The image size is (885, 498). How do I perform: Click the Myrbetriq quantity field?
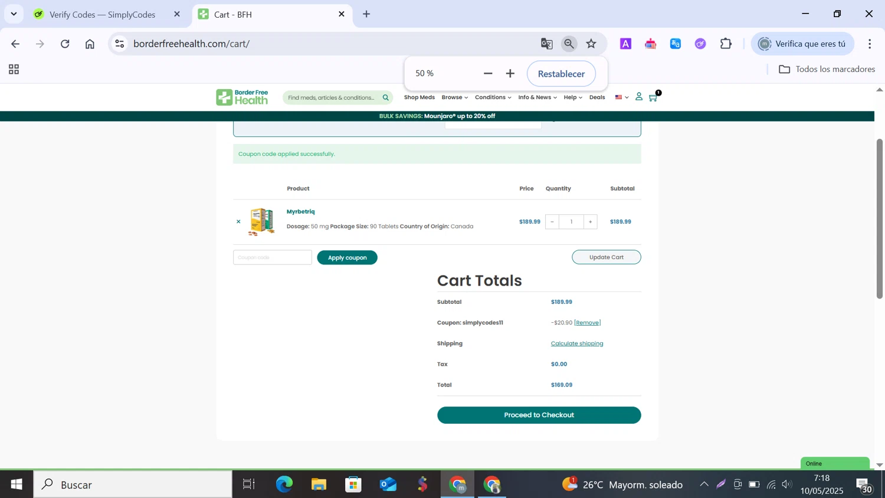coord(571,222)
